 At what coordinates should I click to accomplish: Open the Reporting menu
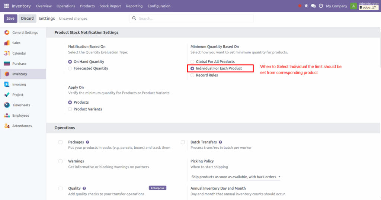[x=134, y=6]
